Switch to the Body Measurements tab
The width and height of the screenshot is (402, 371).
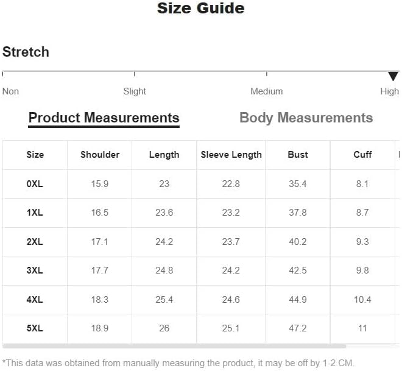(x=306, y=118)
